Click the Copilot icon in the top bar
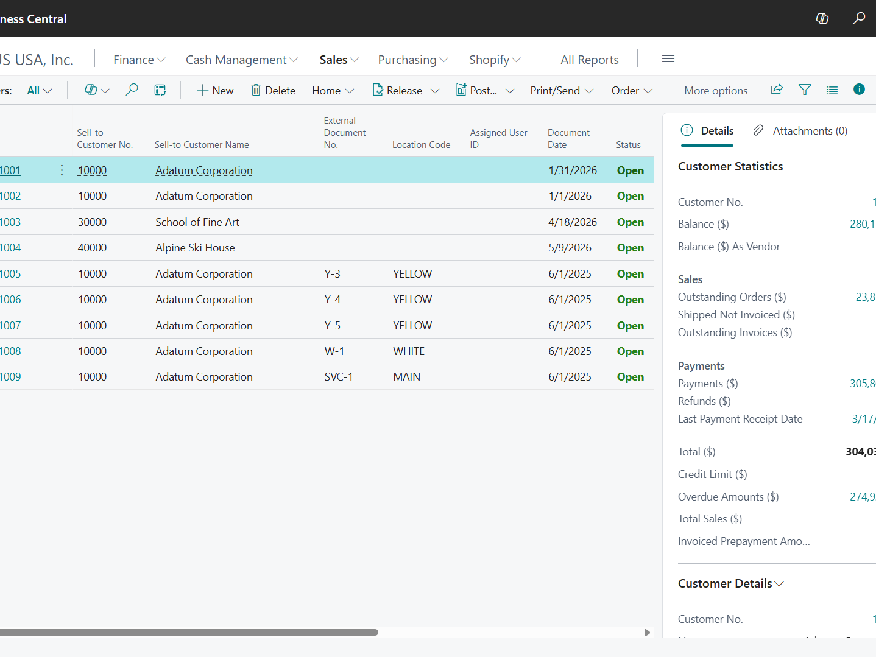The image size is (876, 657). click(822, 18)
